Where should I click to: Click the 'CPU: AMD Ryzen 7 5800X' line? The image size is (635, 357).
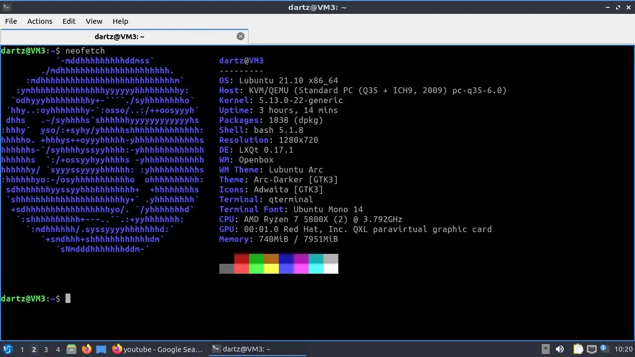[311, 219]
